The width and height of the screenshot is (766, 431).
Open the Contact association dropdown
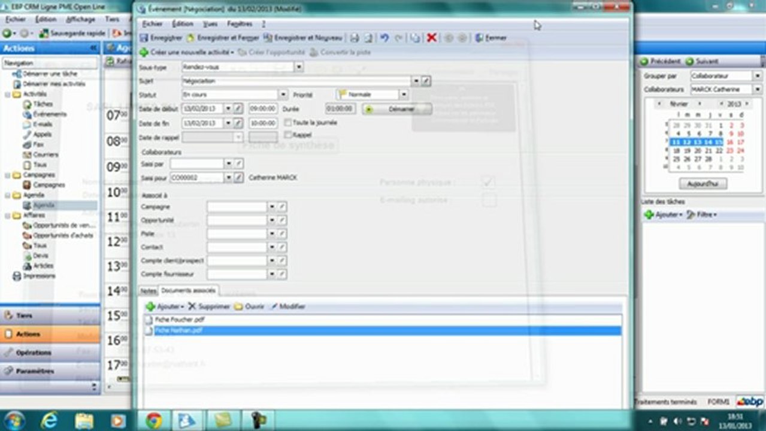coord(271,247)
